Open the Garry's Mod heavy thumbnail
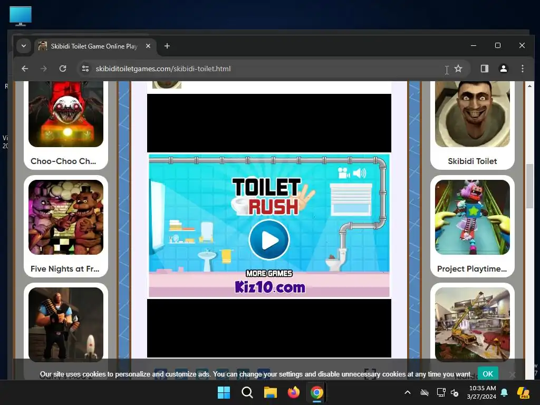 click(66, 324)
